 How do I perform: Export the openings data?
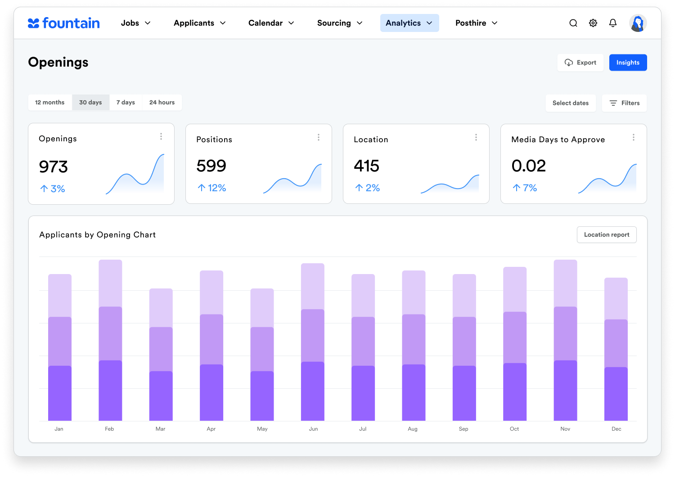coord(580,63)
